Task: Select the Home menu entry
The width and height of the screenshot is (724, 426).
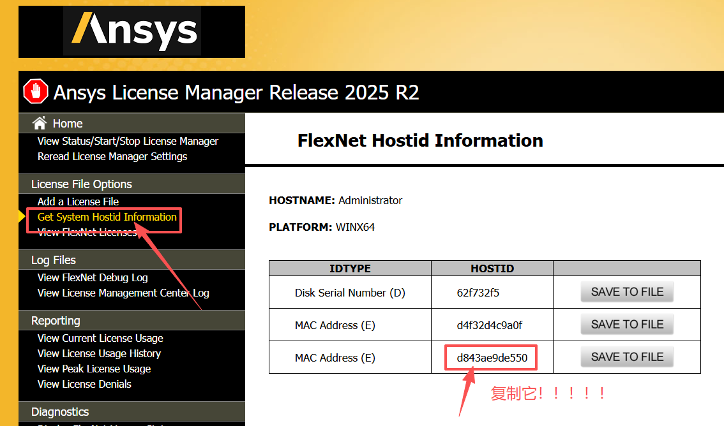Action: pyautogui.click(x=68, y=123)
